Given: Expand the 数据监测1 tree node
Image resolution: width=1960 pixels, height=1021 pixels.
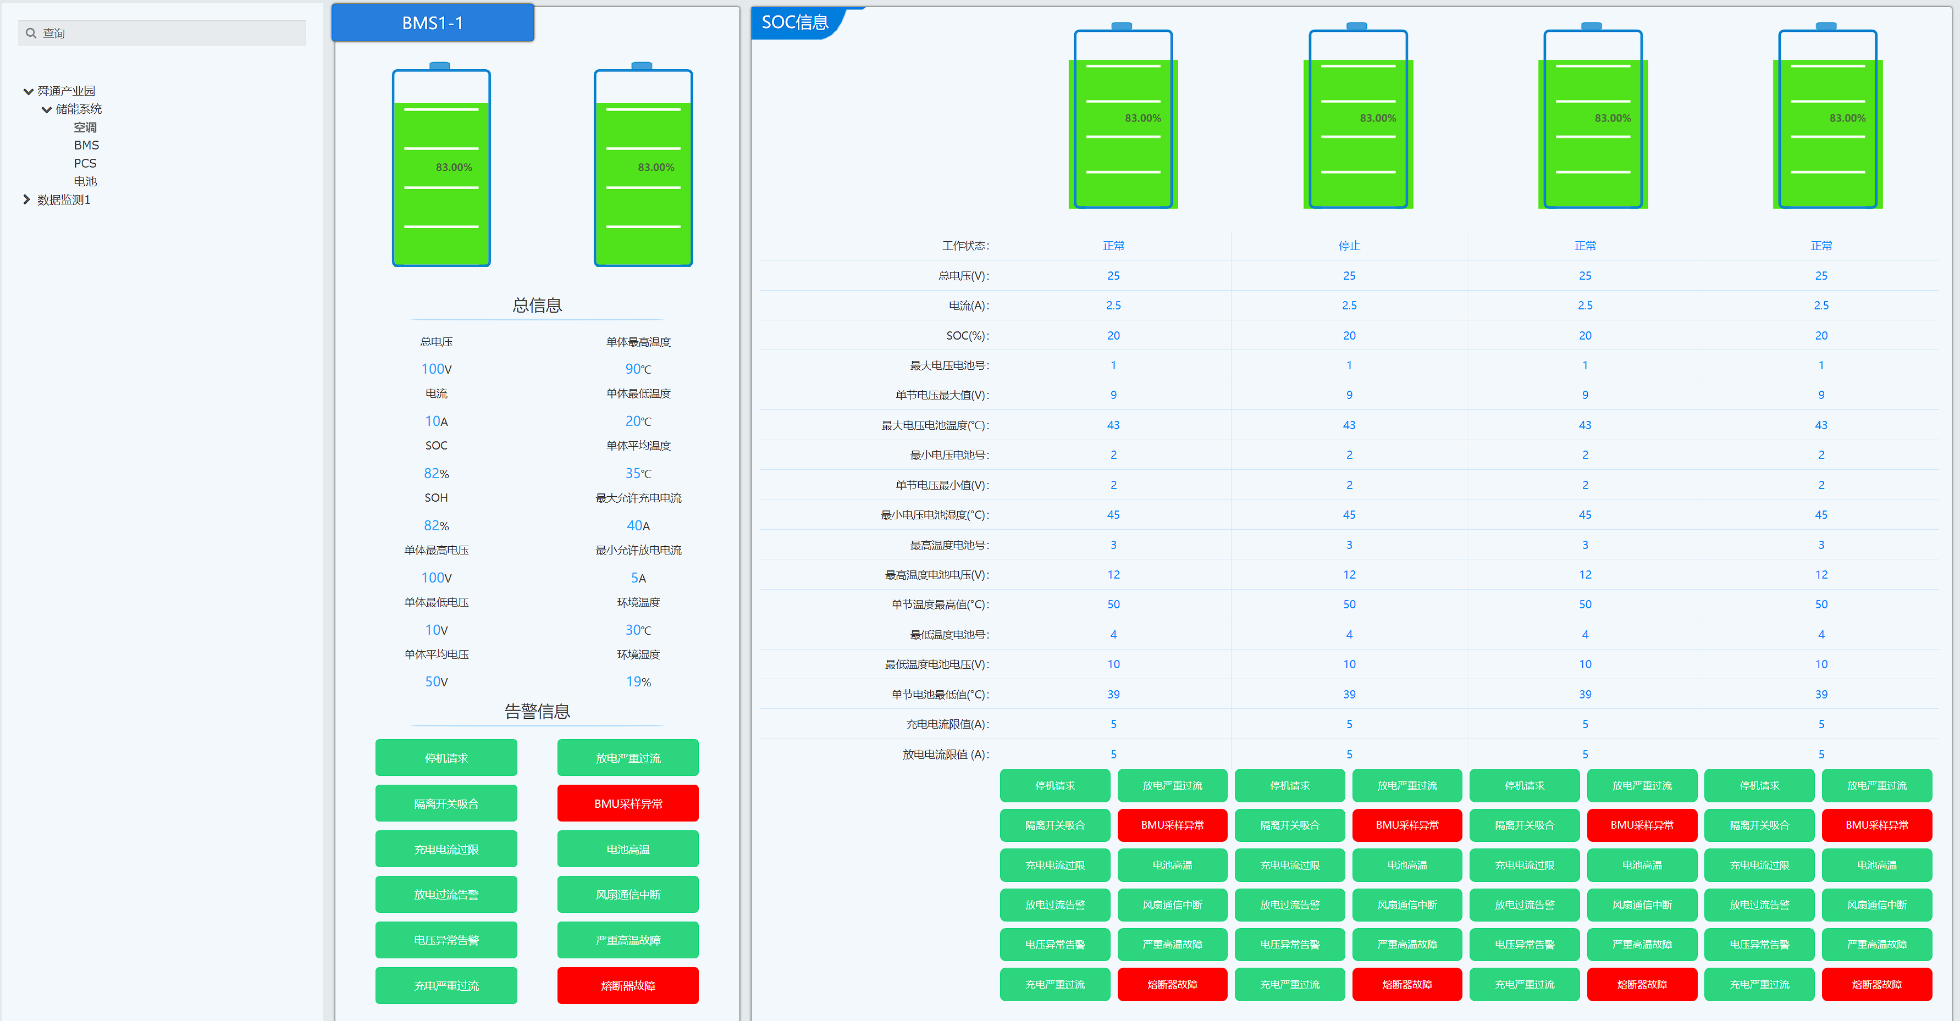Looking at the screenshot, I should (27, 199).
